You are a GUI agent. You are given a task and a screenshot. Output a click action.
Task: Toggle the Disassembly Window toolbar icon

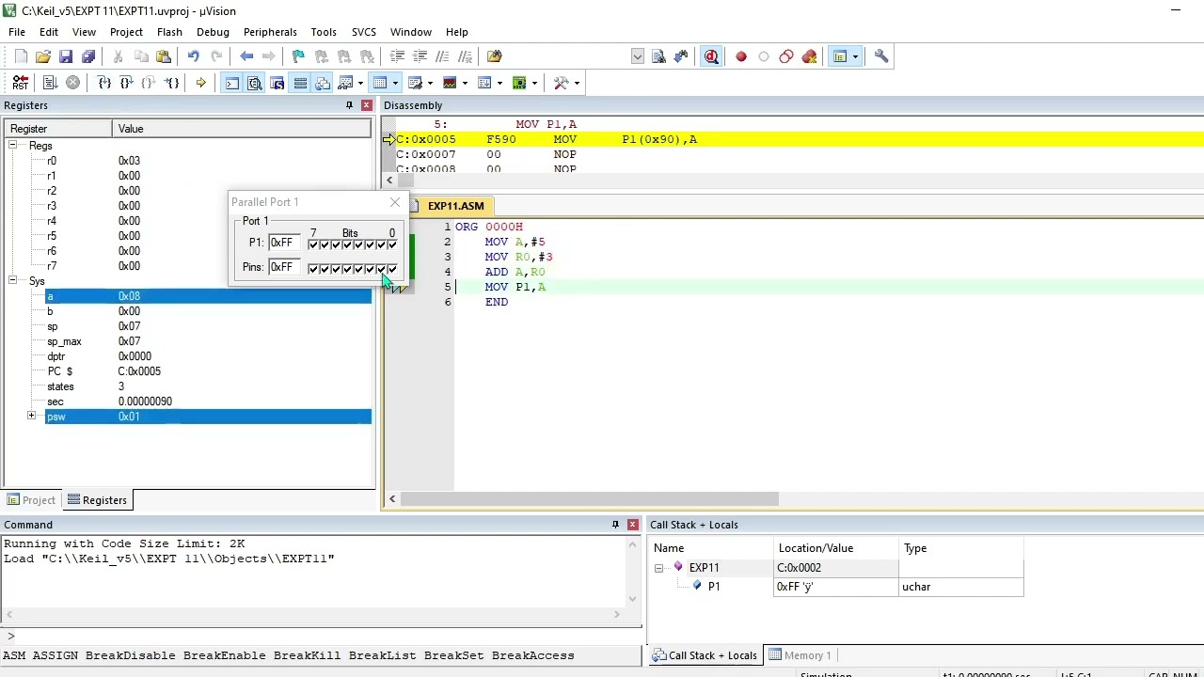pyautogui.click(x=255, y=83)
